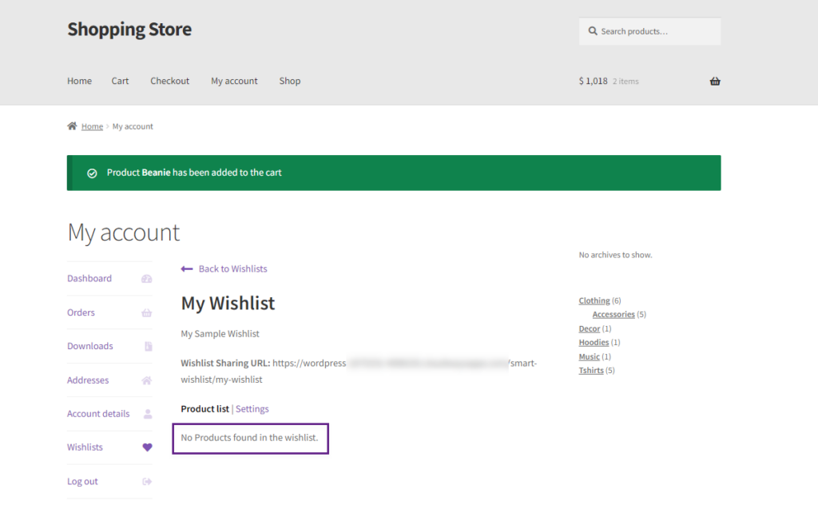Open the Tshirts category link
This screenshot has width=818, height=505.
pyautogui.click(x=591, y=371)
